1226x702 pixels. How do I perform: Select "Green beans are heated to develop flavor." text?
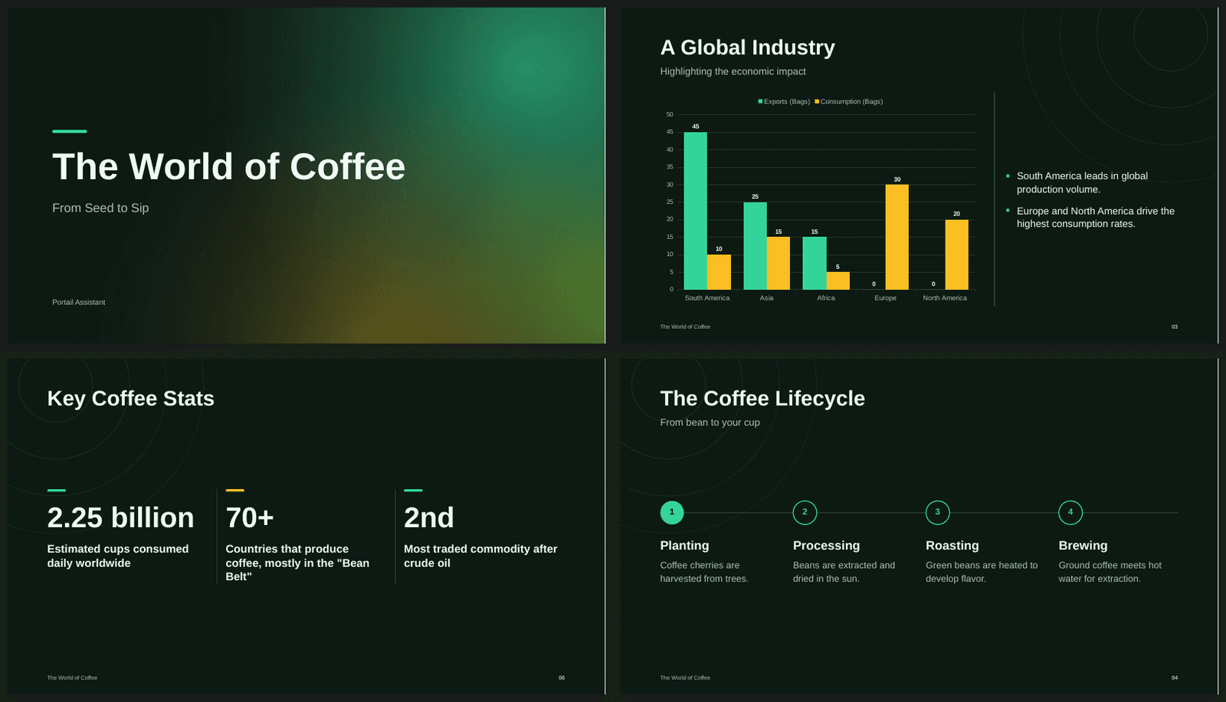tap(982, 572)
